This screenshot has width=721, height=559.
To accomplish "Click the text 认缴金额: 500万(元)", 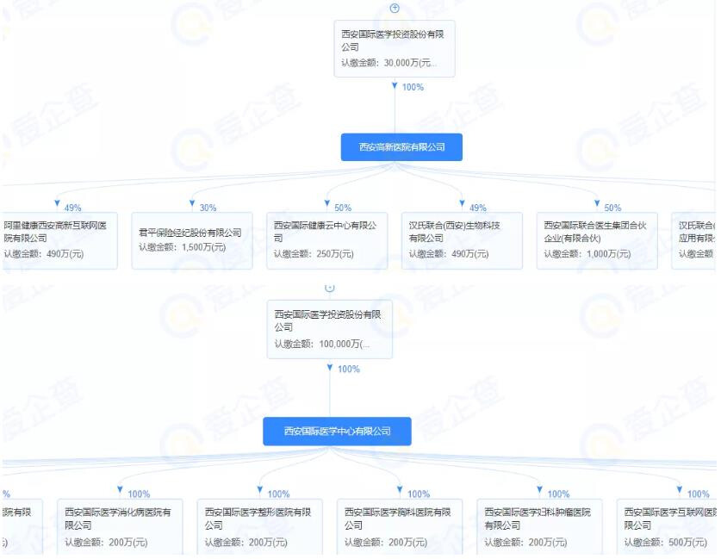I will click(665, 543).
